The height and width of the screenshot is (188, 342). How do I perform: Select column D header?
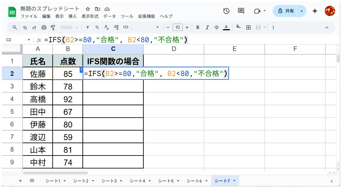174,49
